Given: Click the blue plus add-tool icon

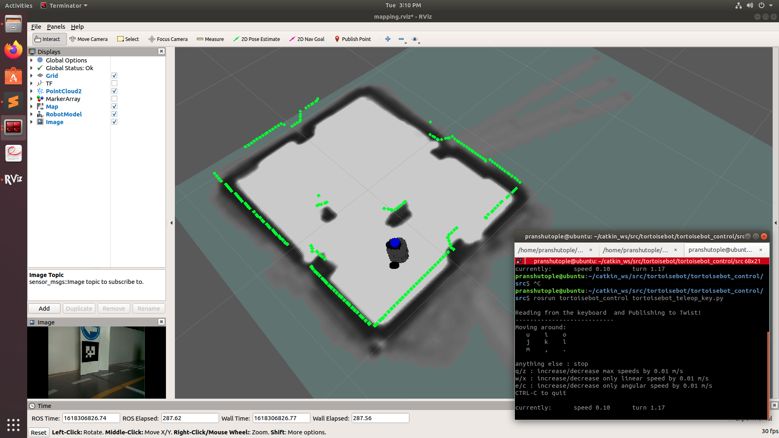Looking at the screenshot, I should coord(388,39).
